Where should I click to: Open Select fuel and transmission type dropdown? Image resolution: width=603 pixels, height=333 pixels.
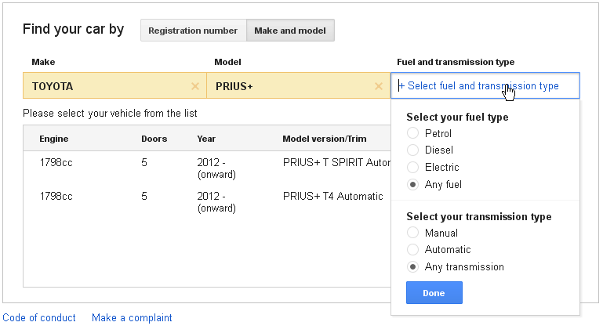[485, 85]
